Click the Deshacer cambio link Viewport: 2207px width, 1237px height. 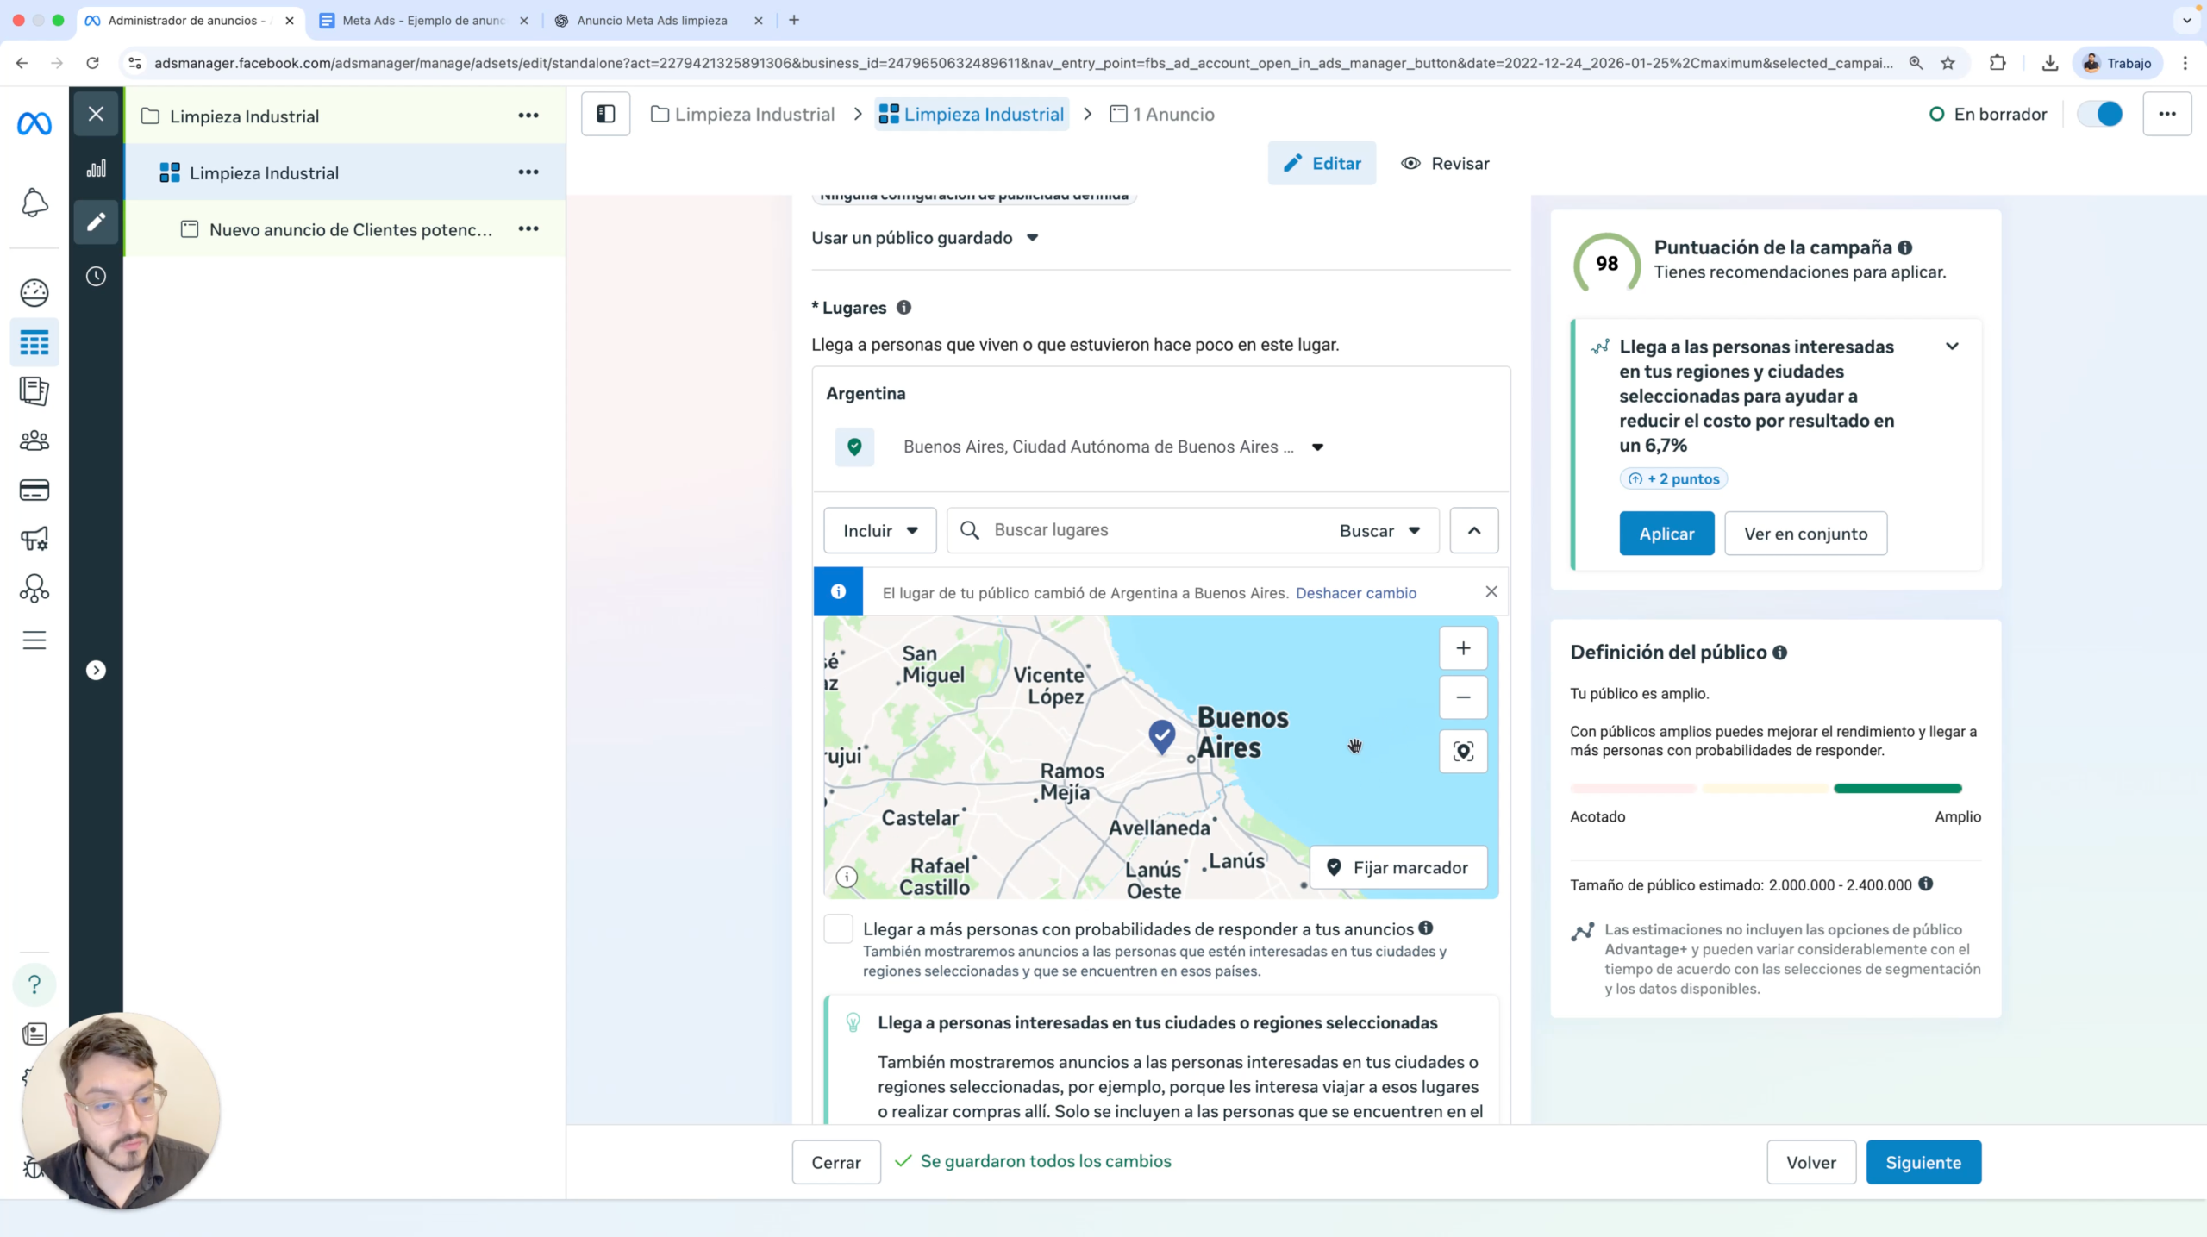click(x=1356, y=593)
